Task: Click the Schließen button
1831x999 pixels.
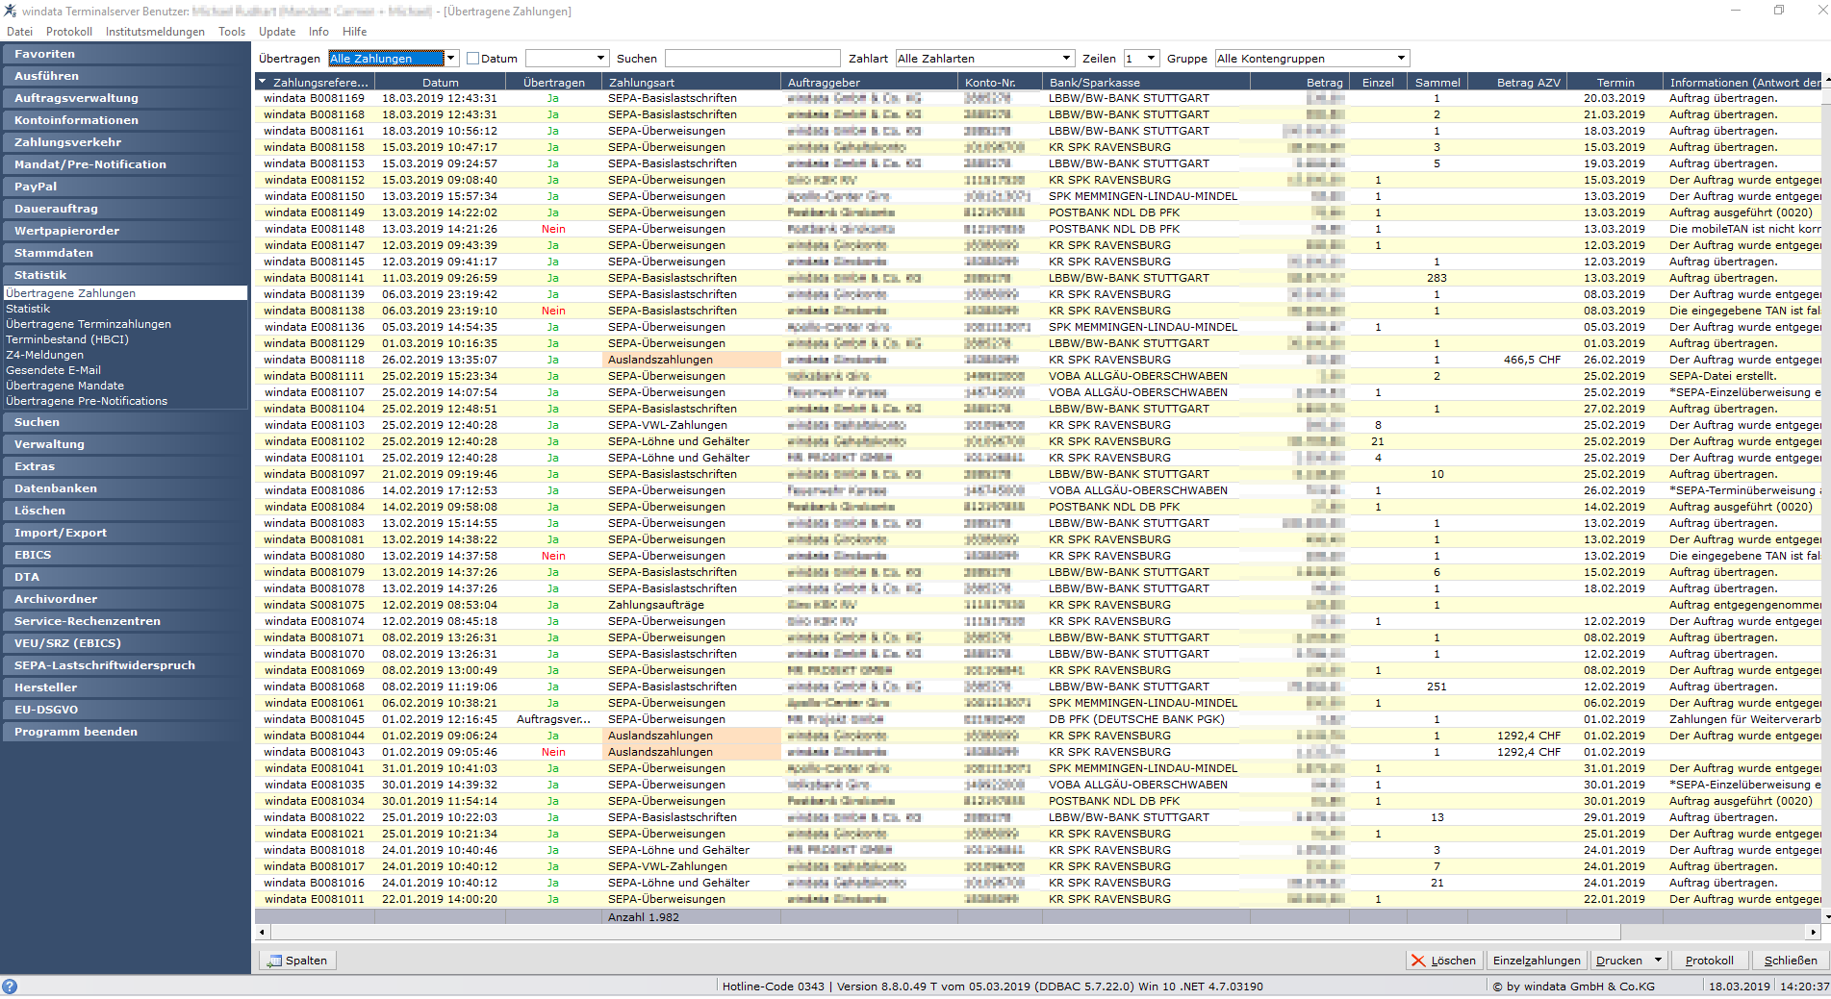Action: click(x=1791, y=961)
